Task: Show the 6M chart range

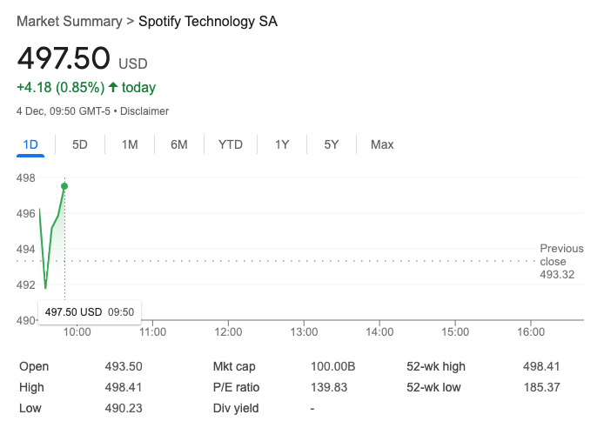Action: tap(179, 144)
